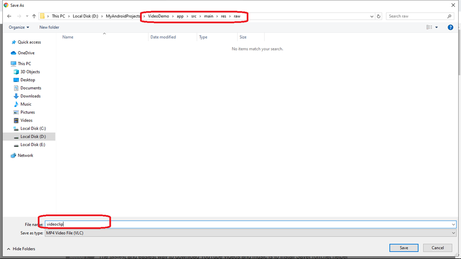Click the Pictures icon

(16, 112)
